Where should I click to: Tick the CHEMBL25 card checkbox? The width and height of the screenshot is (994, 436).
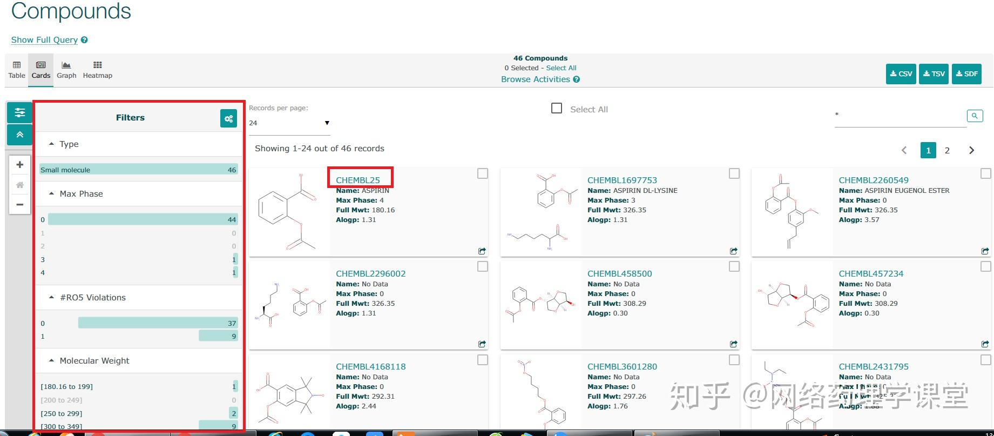click(483, 173)
